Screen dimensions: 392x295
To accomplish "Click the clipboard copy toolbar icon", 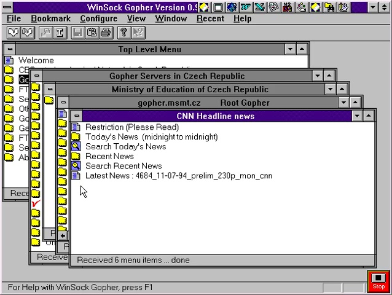I will (x=92, y=33).
